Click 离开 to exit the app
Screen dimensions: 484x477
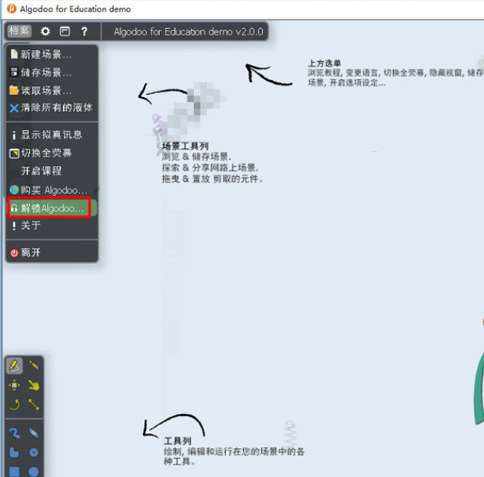pyautogui.click(x=31, y=253)
